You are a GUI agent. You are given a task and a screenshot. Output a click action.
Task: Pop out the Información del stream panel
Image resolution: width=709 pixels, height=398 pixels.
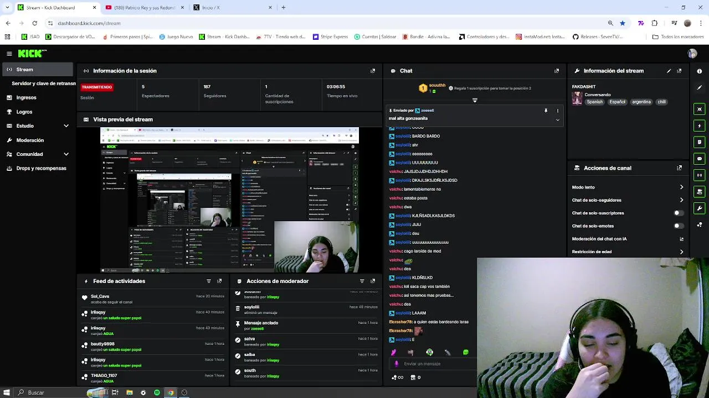(679, 71)
